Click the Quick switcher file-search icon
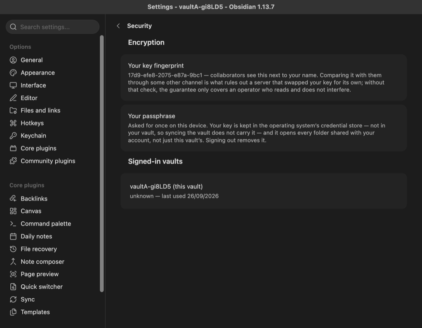 click(x=13, y=286)
